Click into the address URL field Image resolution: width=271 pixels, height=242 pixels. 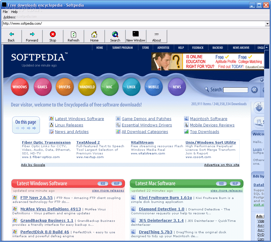[x=134, y=23]
